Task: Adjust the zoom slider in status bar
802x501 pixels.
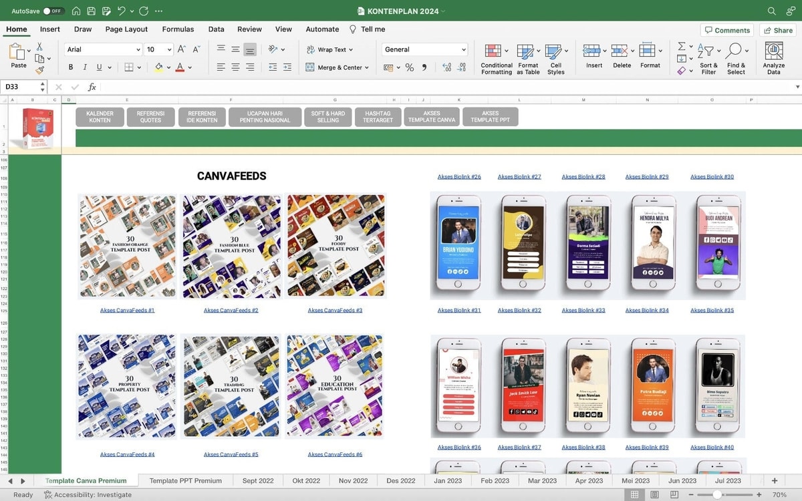Action: point(717,495)
